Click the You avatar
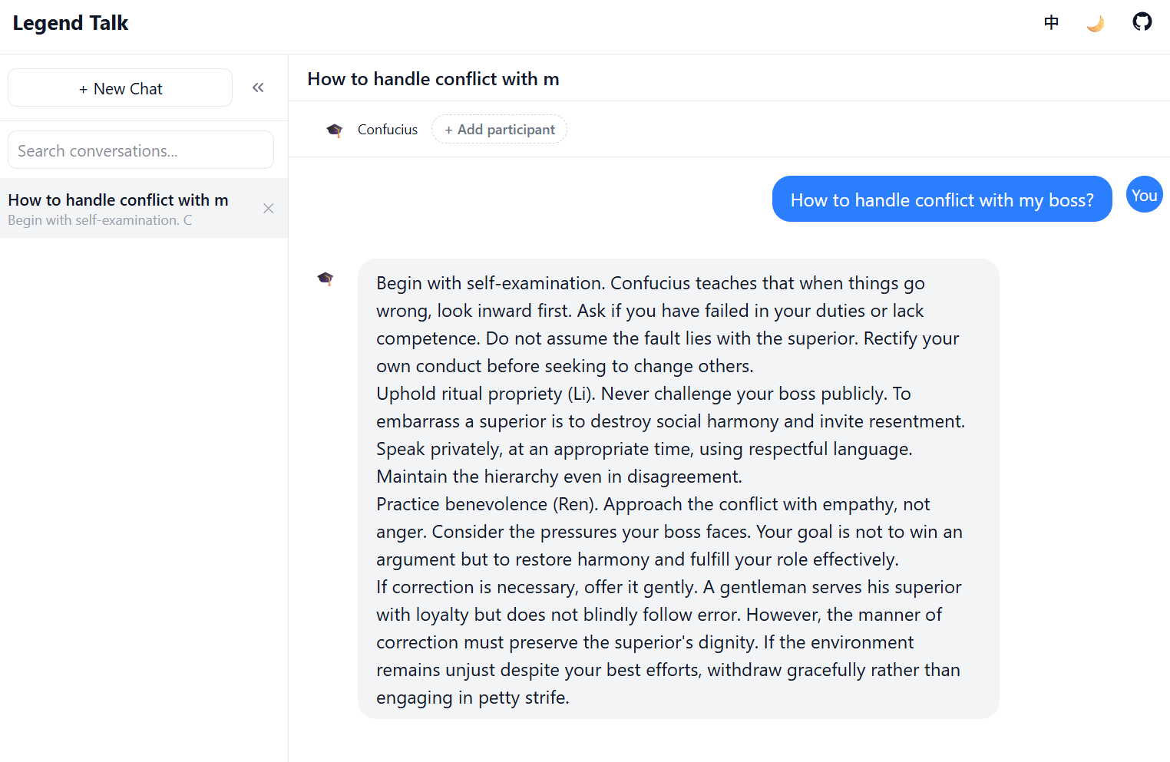 point(1144,195)
